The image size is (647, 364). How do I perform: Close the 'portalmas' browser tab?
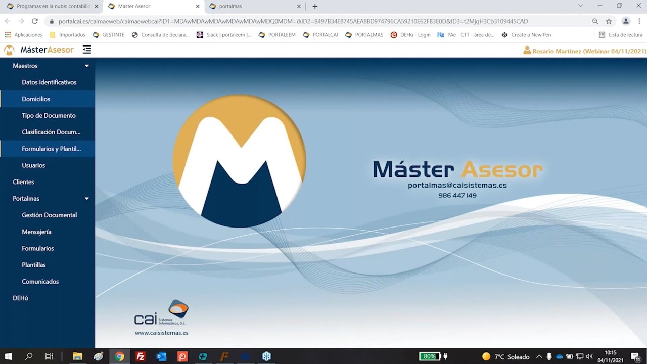299,6
